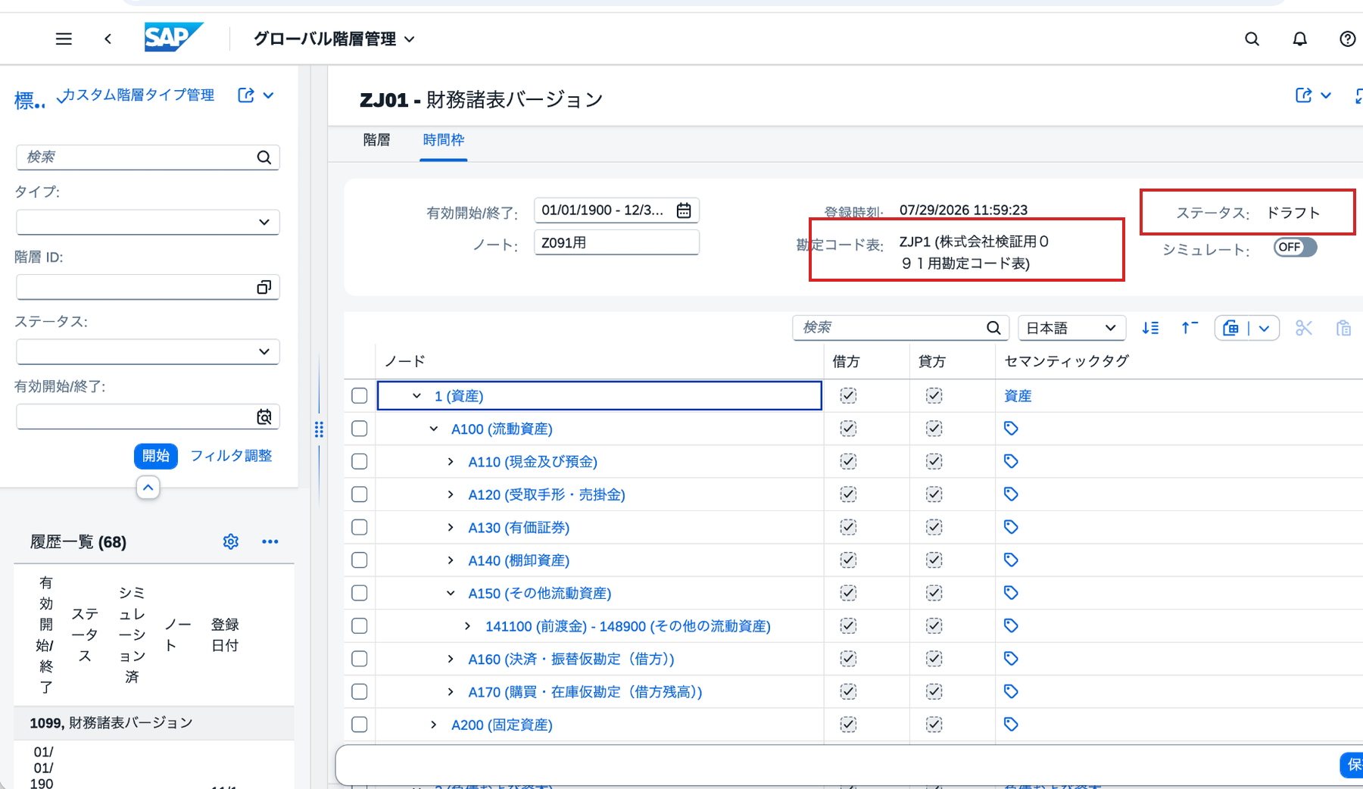Screen dimensions: 1363x789
Task: Click the SAP logo
Action: pos(173,37)
